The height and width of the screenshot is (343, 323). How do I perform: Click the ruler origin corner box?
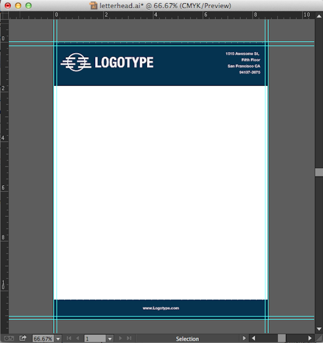[x=4, y=15]
